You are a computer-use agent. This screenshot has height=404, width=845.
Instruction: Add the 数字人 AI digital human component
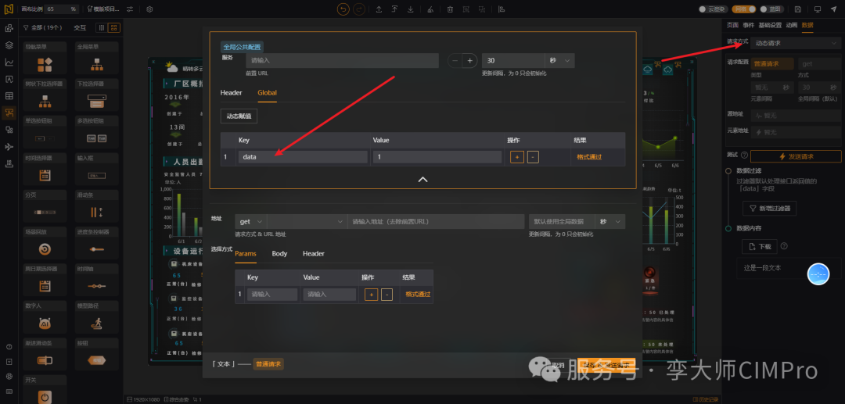click(45, 316)
